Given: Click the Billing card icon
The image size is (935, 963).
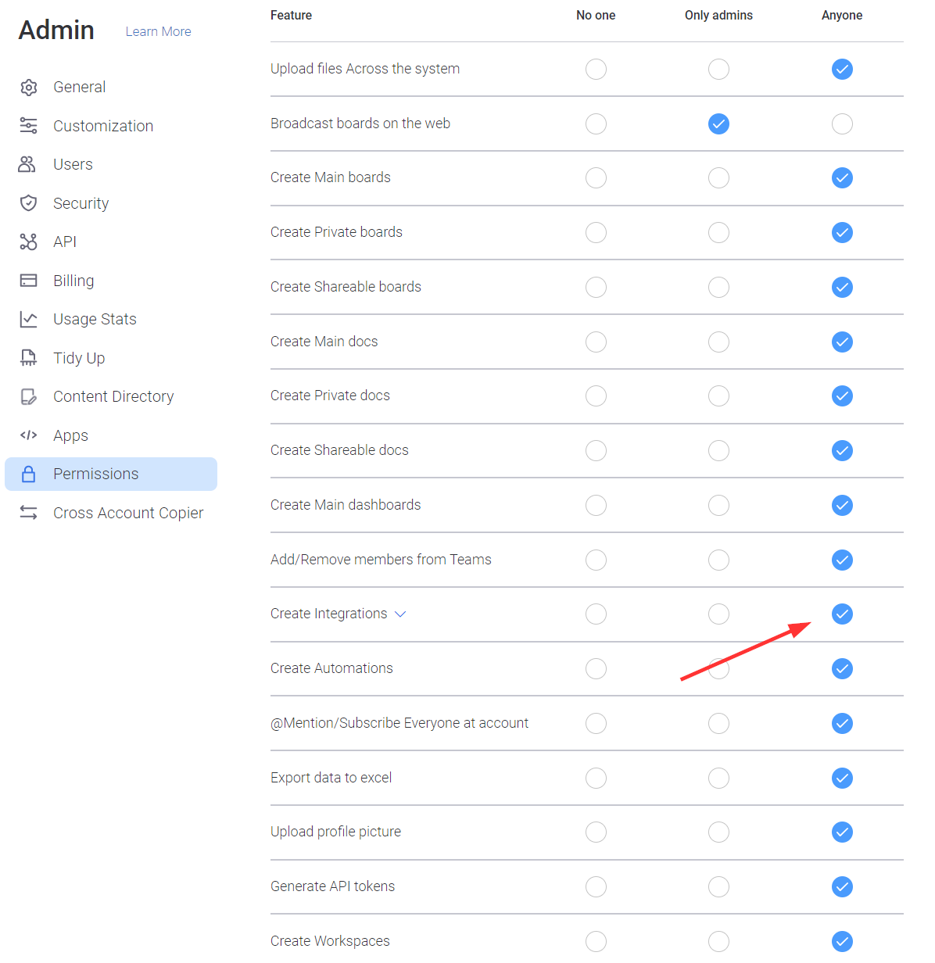Looking at the screenshot, I should 29,281.
